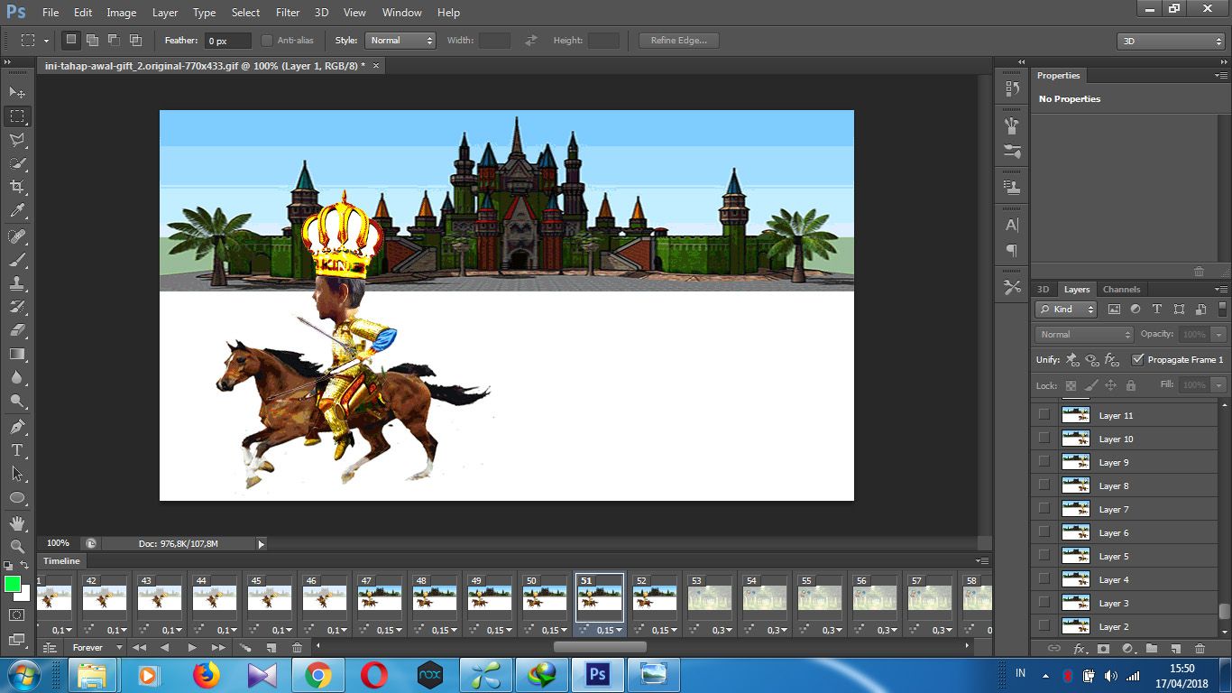The width and height of the screenshot is (1232, 693).
Task: Click the Refine Edge button
Action: click(678, 41)
